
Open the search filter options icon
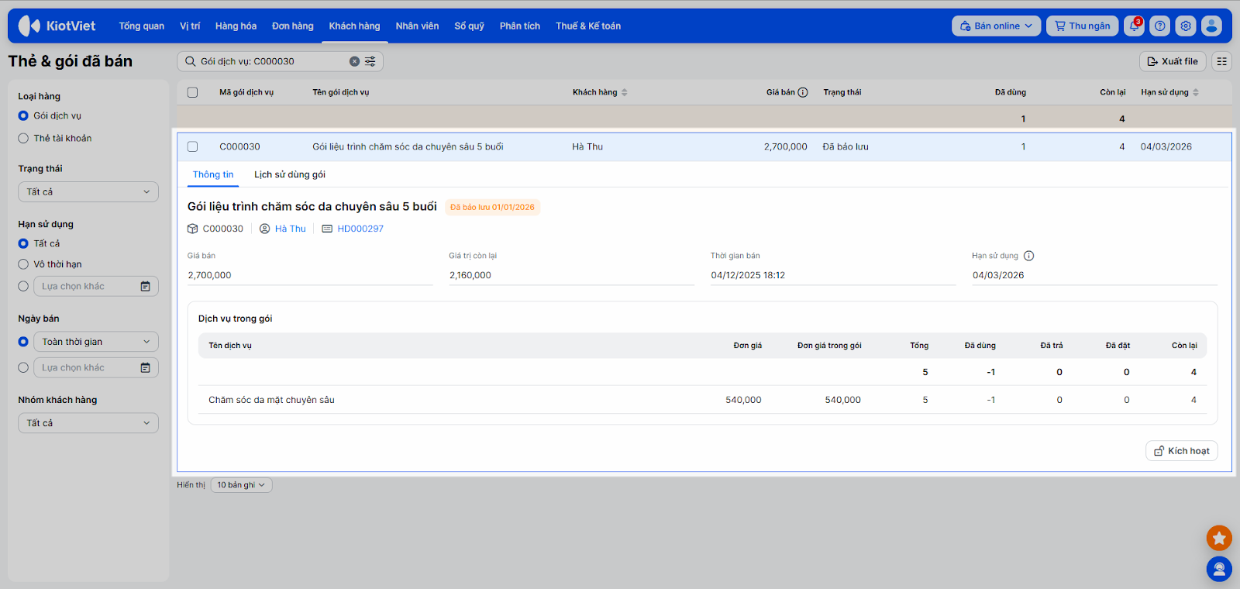point(370,61)
